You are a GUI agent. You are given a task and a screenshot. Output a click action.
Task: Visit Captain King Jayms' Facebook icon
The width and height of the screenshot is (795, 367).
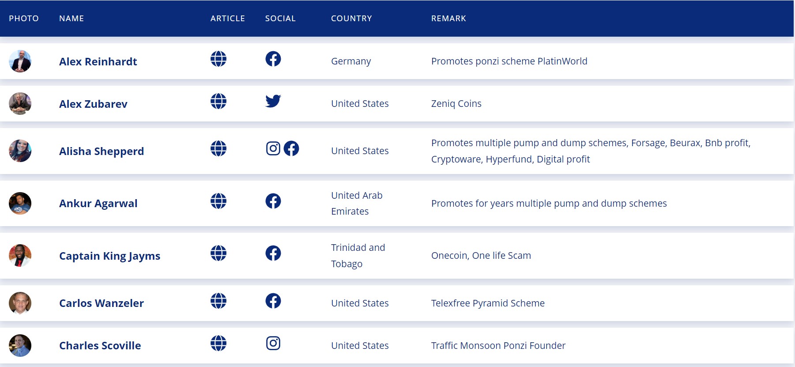tap(273, 253)
